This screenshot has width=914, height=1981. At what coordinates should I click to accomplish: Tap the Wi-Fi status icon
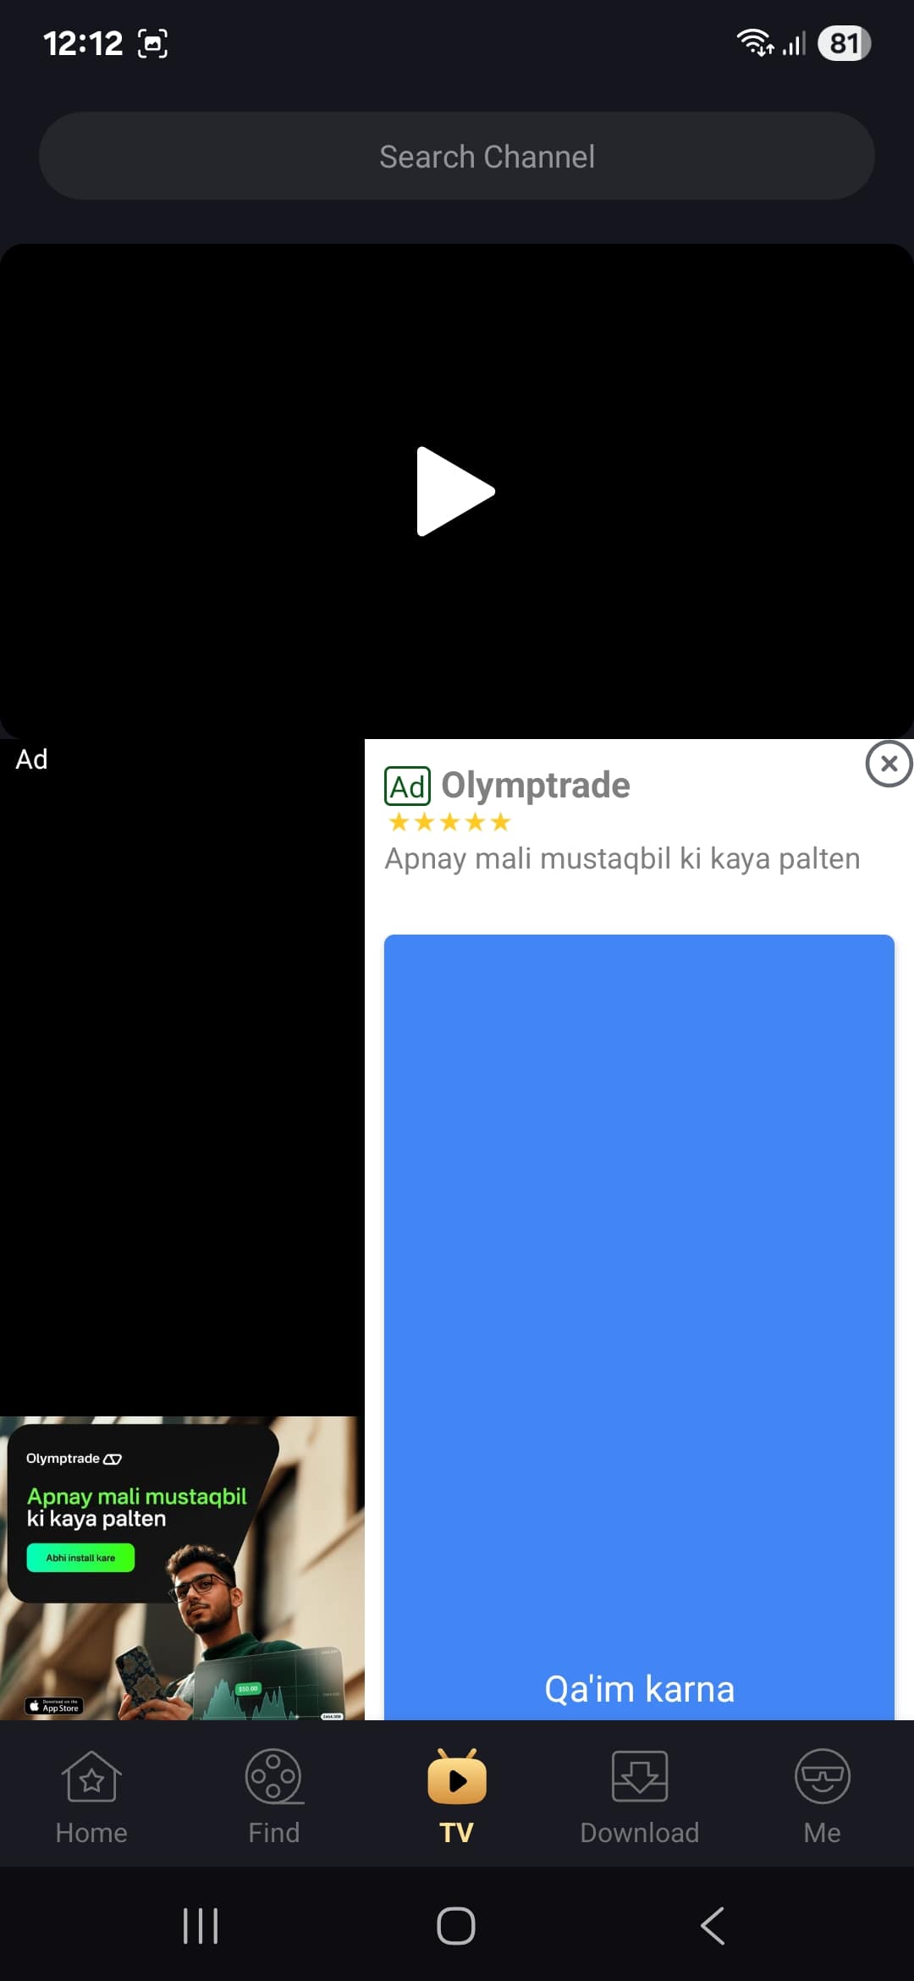pos(755,42)
